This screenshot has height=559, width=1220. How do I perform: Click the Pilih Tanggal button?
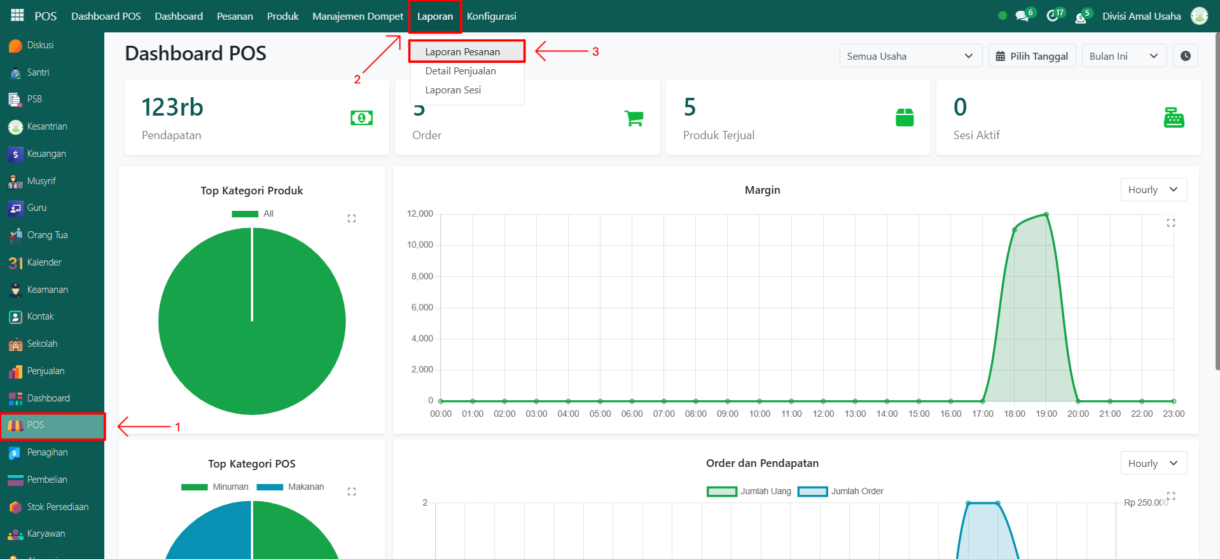[1032, 56]
